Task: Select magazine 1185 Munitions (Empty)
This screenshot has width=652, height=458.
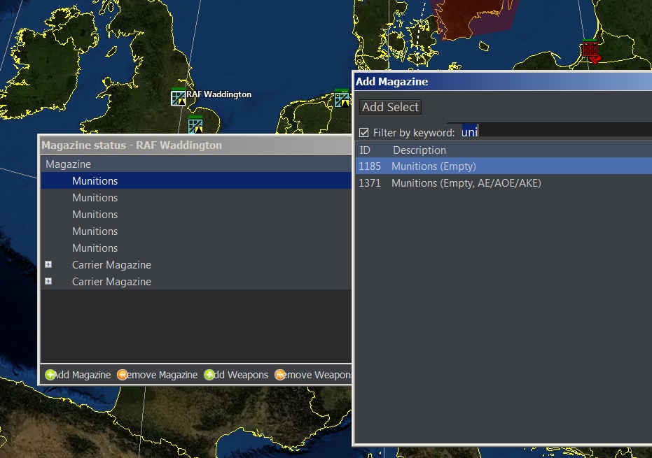Action: [504, 166]
